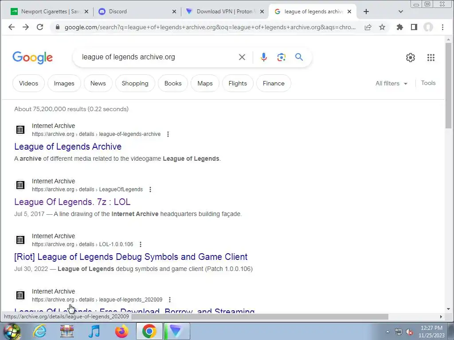Clear the search box with X
Screen dimensions: 454x340
(x=242, y=57)
